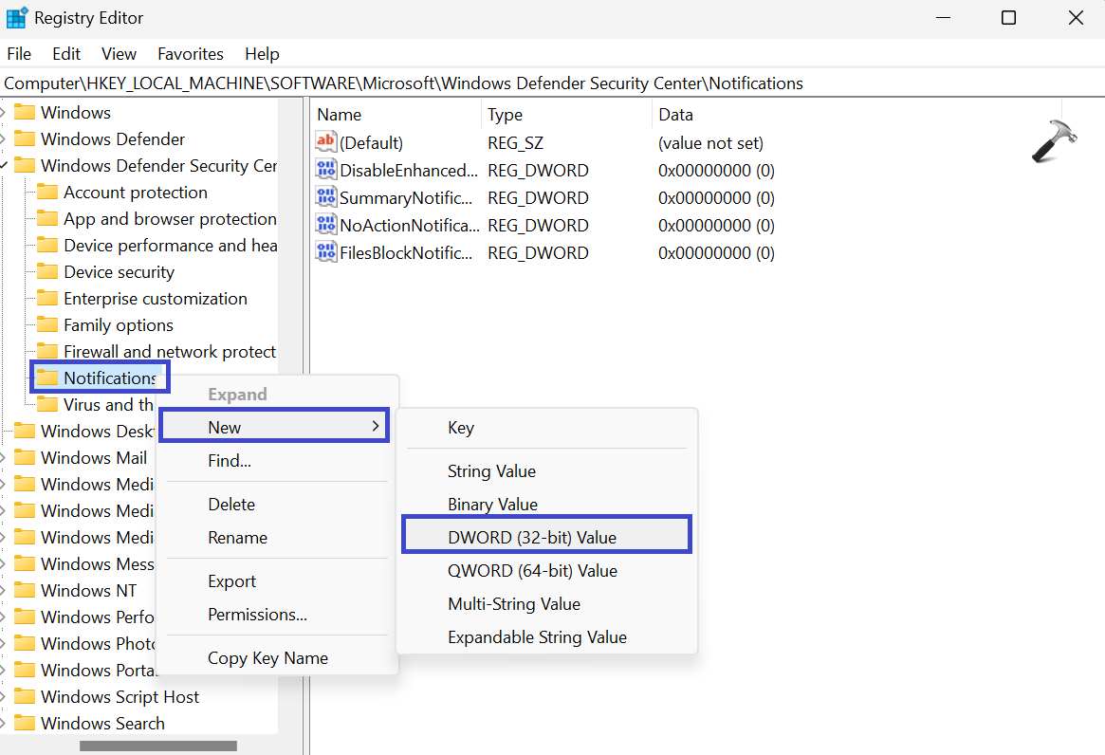Click the Device security folder icon
The width and height of the screenshot is (1105, 755).
47,272
